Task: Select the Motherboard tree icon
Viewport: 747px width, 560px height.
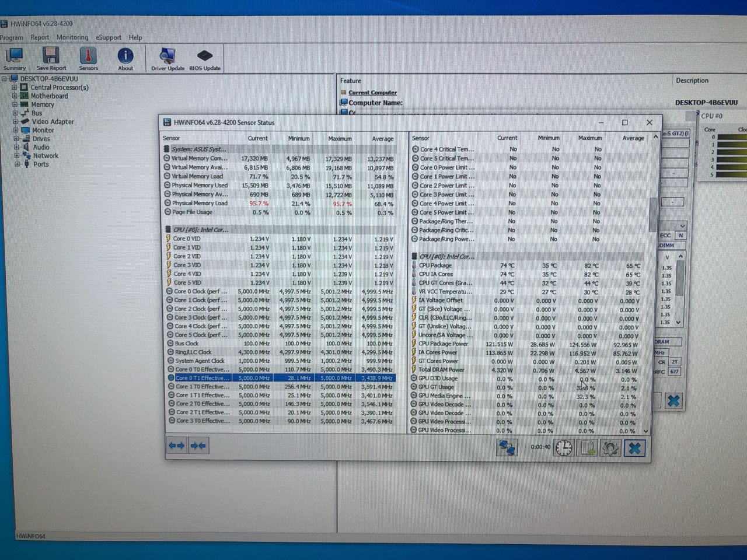Action: 24,96
